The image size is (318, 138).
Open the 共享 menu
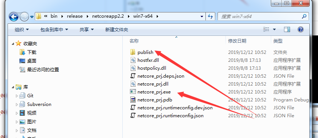click(x=86, y=30)
